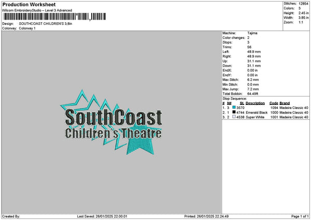Click the Height value 2.45 in
Image resolution: width=311 pixels, height=220 pixels.
[303, 13]
